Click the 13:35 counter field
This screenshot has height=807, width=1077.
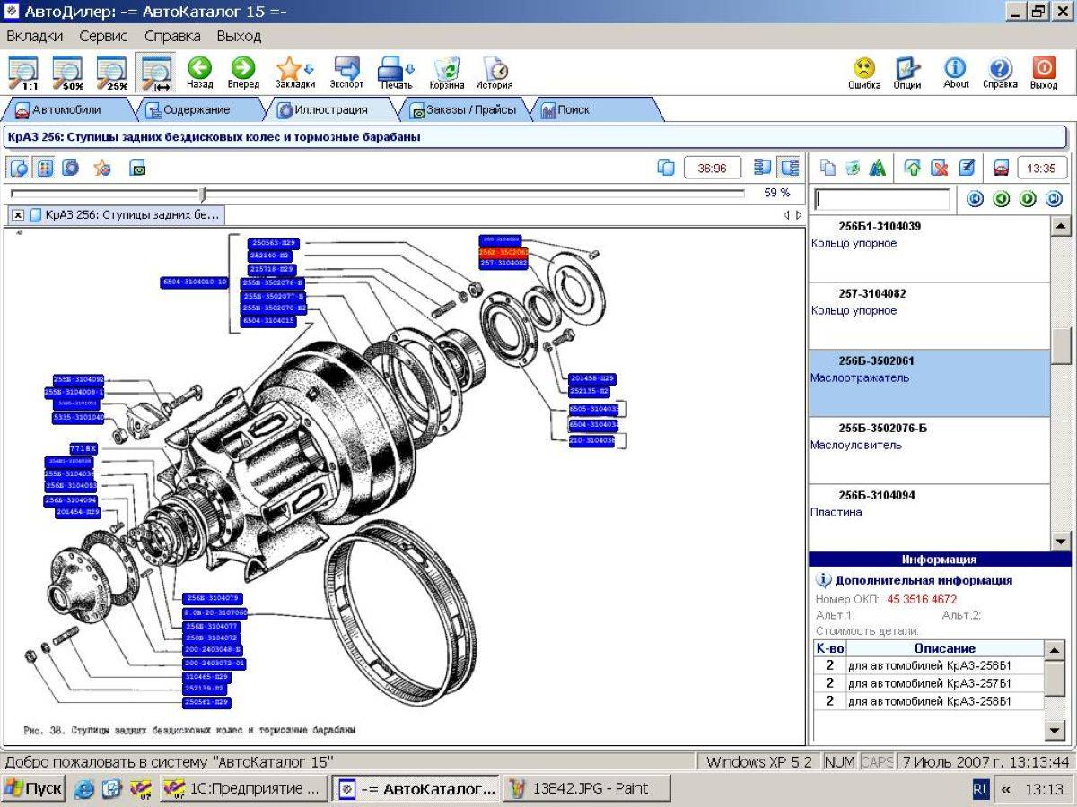pyautogui.click(x=1042, y=168)
